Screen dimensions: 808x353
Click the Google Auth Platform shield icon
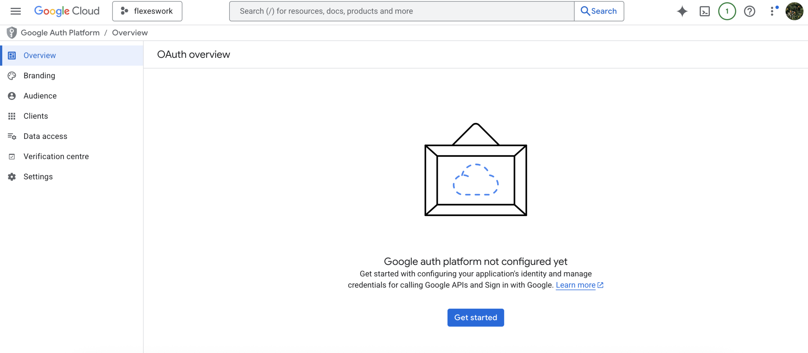point(12,33)
